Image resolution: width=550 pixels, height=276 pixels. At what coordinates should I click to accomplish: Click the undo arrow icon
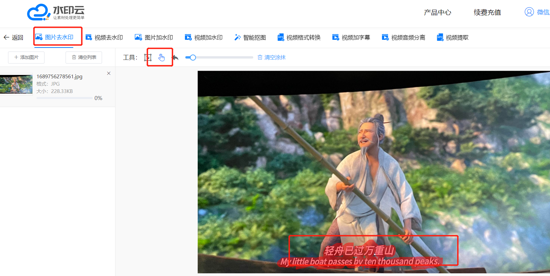click(175, 58)
